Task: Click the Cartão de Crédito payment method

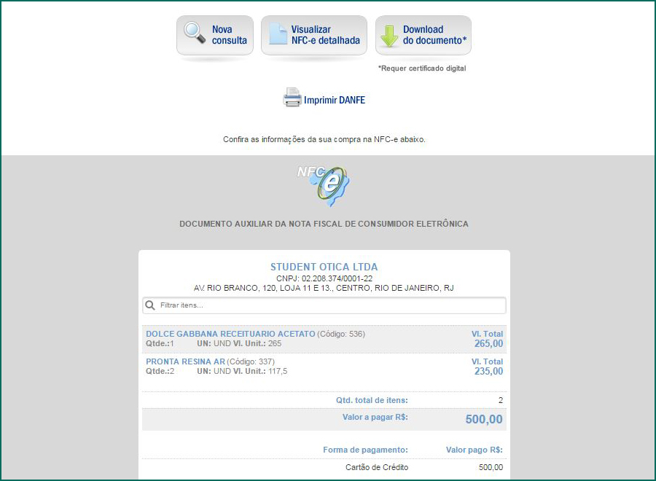Action: [376, 467]
